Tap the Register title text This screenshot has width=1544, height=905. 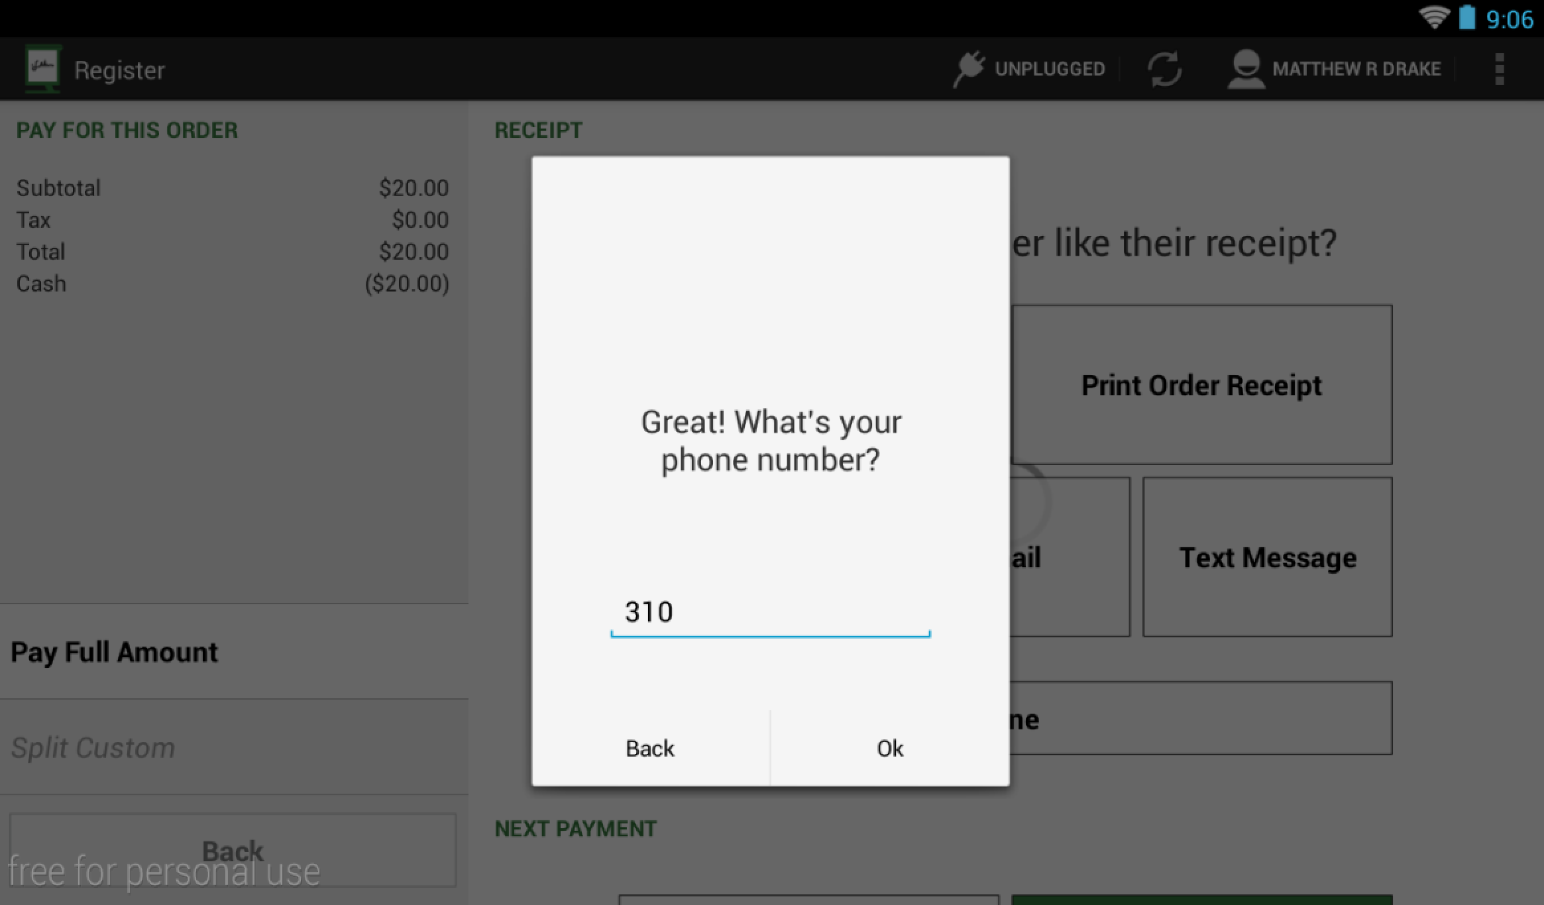[119, 70]
